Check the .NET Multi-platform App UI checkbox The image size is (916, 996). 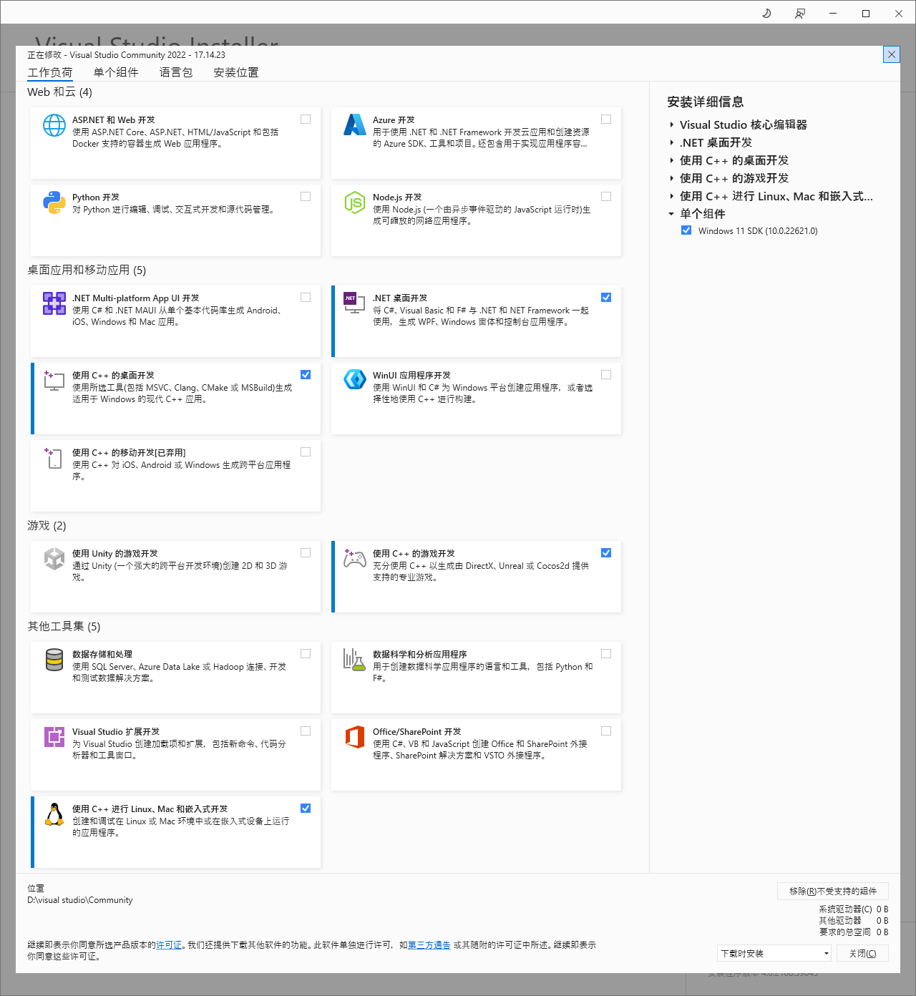(306, 298)
